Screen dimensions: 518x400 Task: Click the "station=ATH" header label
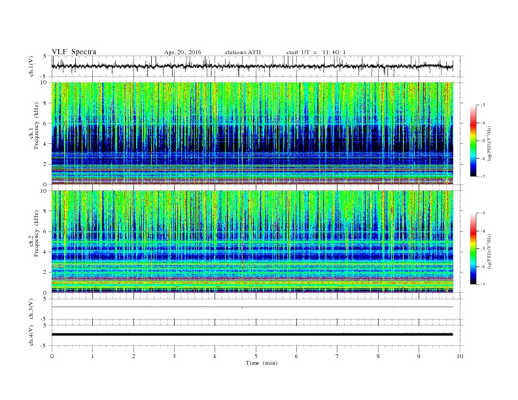pos(243,52)
